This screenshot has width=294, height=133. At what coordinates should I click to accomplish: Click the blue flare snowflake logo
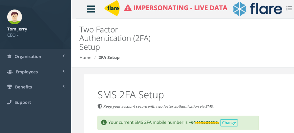[x=240, y=9]
